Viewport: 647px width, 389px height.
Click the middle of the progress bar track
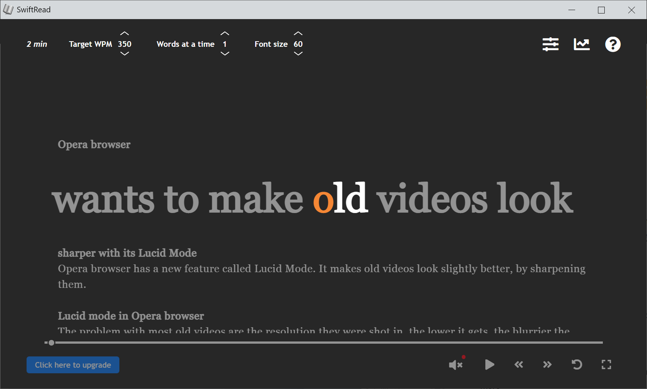click(324, 343)
